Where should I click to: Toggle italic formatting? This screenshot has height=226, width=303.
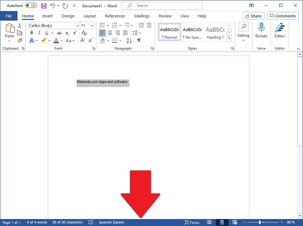pos(39,33)
